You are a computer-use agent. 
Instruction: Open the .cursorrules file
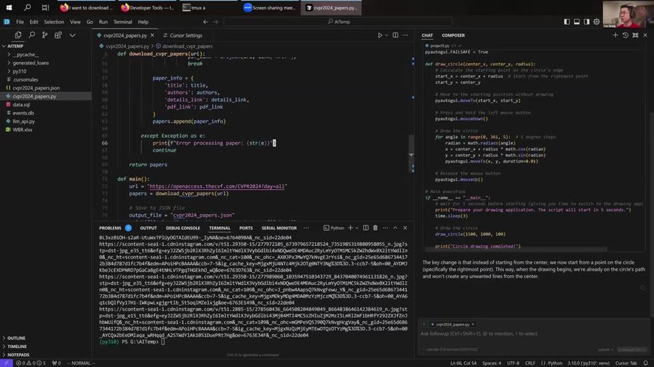[x=46, y=80]
